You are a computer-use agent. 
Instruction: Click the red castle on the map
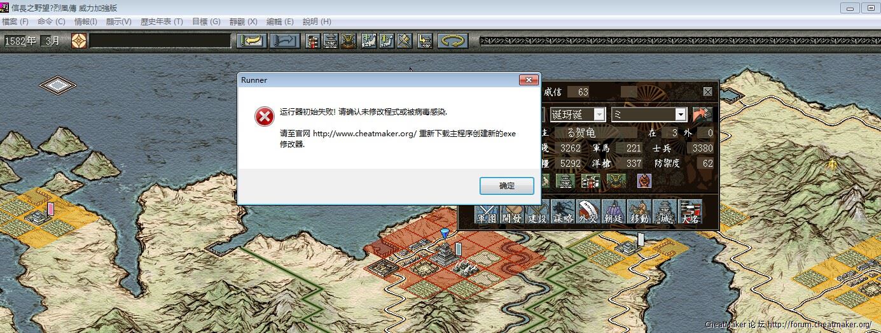click(x=443, y=253)
